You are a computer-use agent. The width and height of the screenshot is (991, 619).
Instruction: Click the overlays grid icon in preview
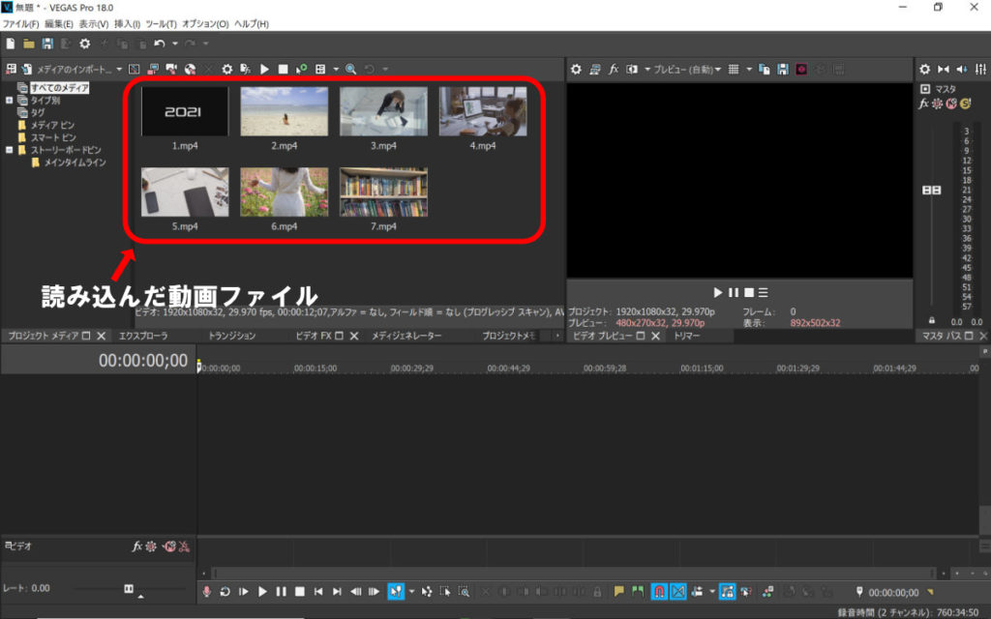tap(734, 70)
